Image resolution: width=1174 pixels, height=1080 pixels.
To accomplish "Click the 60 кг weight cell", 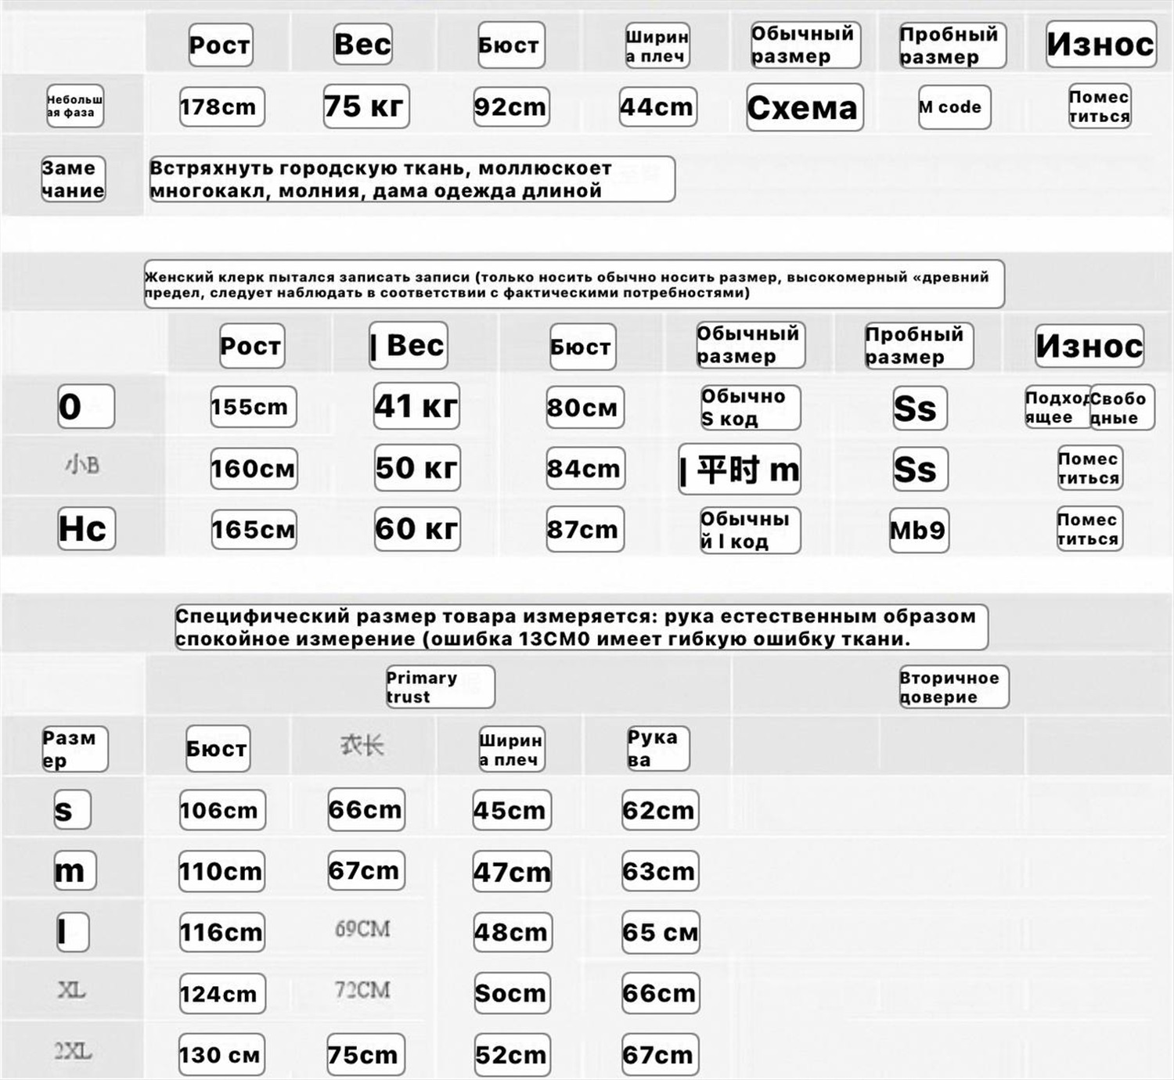I will [416, 529].
